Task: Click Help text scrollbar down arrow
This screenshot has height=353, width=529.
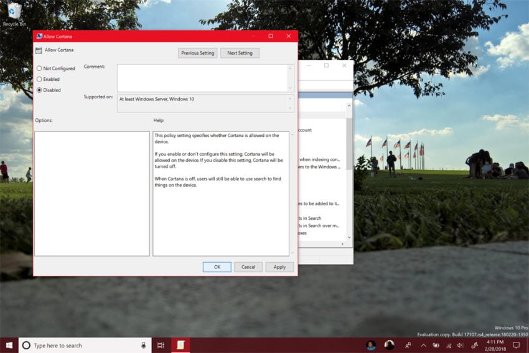Action: (292, 253)
